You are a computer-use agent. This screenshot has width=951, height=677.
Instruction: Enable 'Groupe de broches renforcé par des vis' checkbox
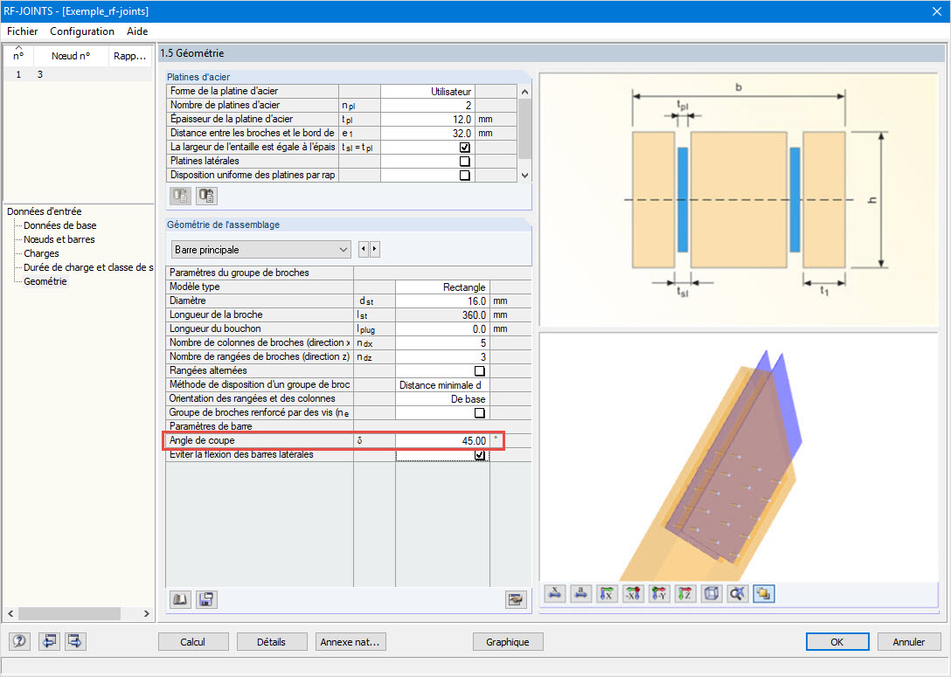[x=479, y=412]
